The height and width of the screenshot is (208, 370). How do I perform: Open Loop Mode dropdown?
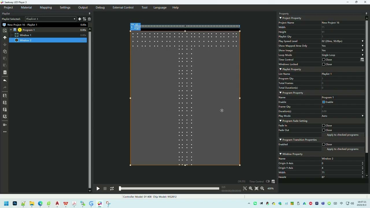[362, 55]
